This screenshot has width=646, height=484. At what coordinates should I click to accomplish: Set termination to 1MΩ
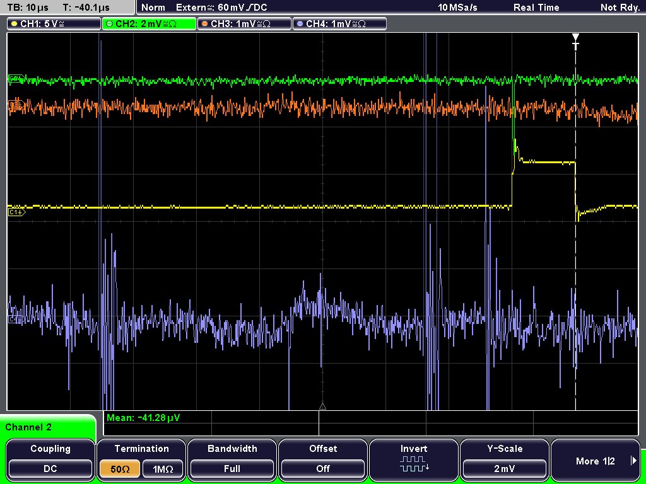tap(163, 468)
